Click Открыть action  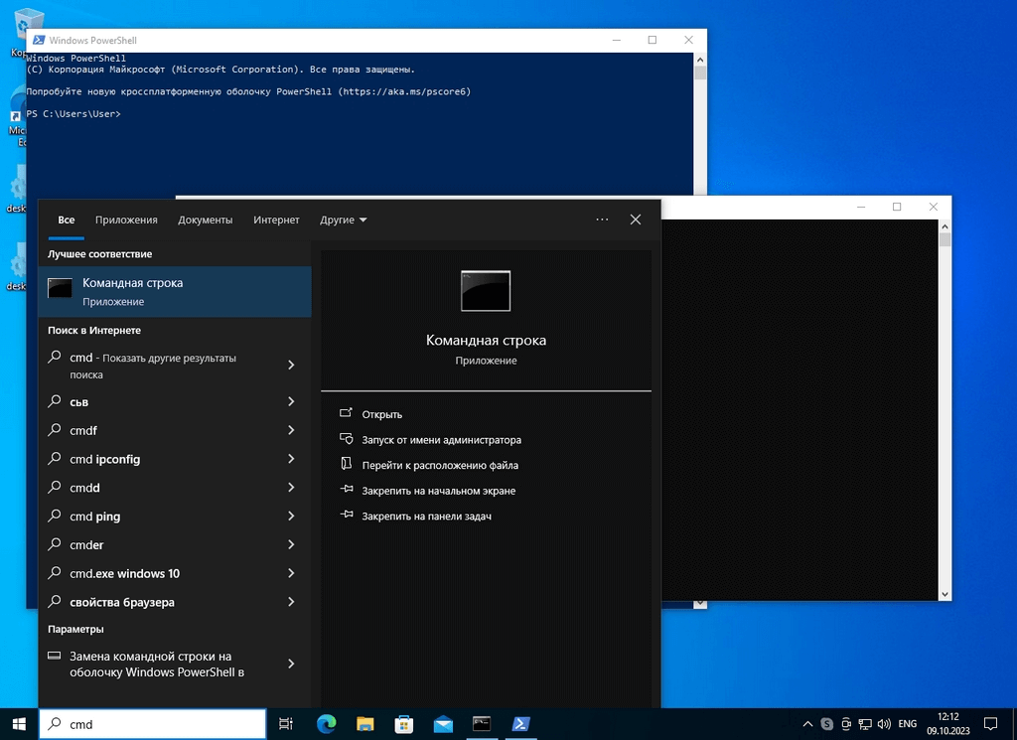click(x=382, y=414)
